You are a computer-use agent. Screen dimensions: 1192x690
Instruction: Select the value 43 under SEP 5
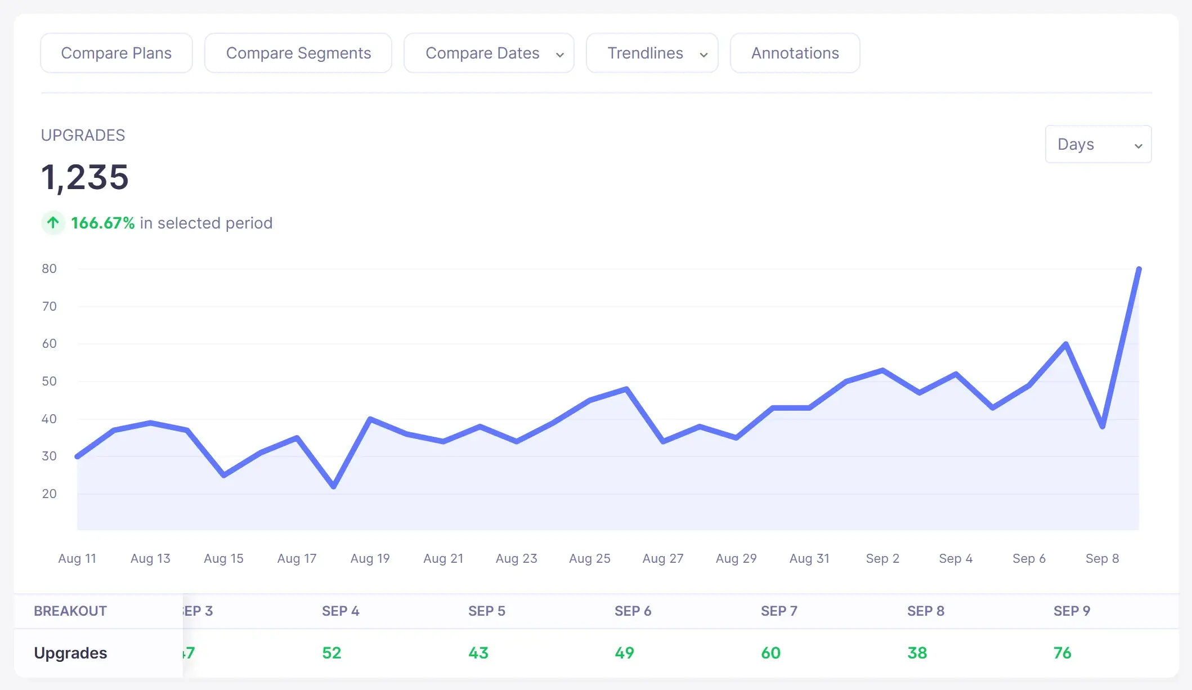[478, 653]
